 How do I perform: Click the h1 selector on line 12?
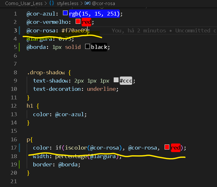(x=30, y=106)
